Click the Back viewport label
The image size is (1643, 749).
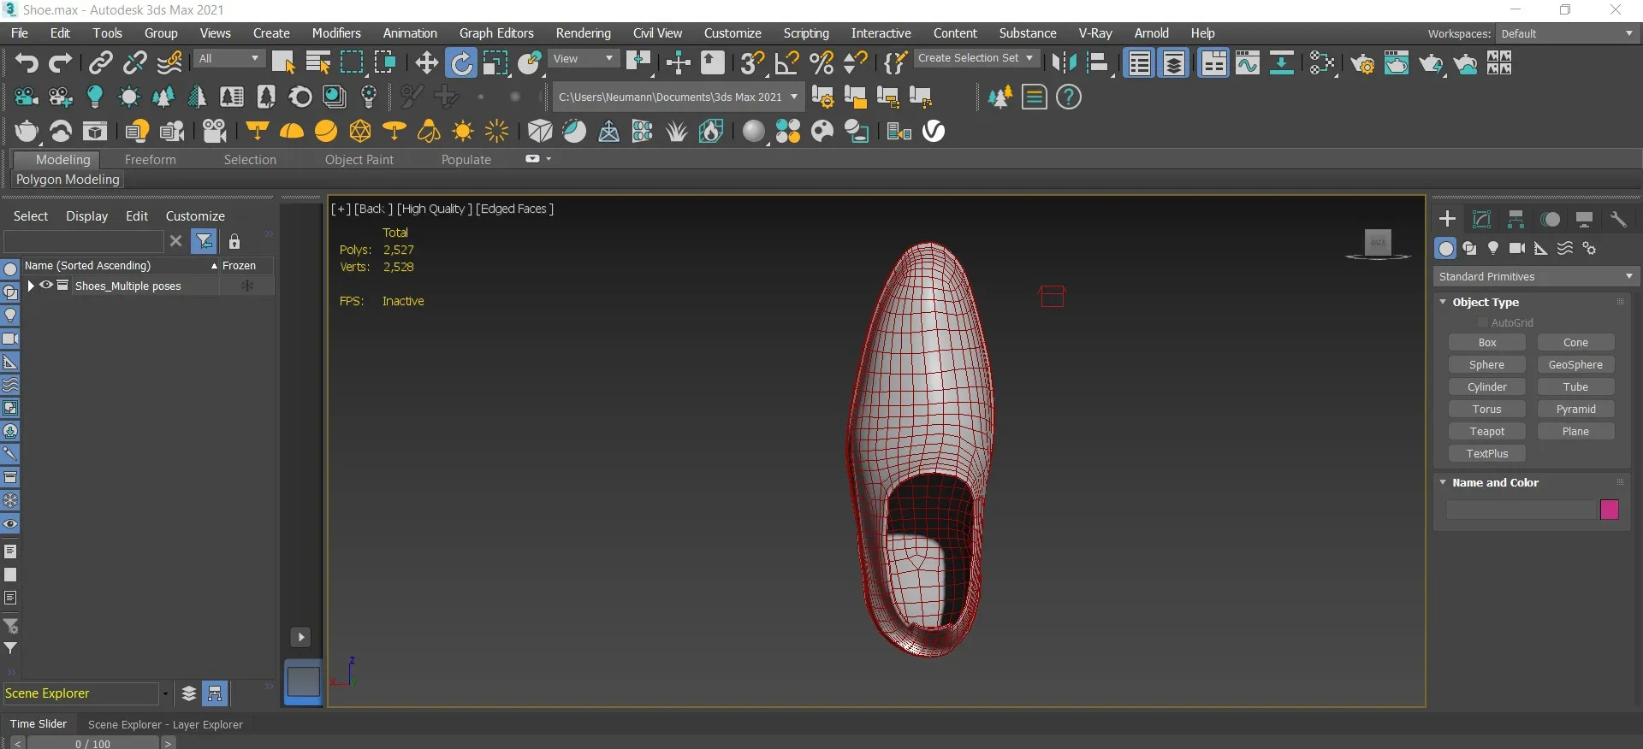click(373, 209)
